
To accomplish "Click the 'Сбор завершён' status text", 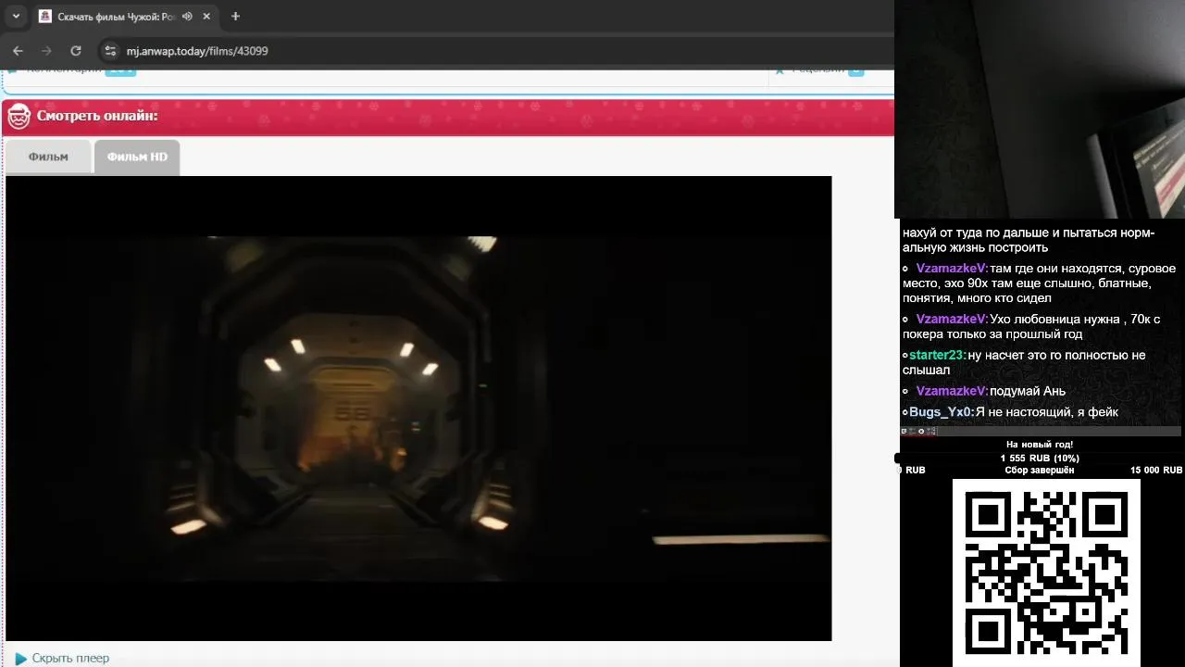I will [1040, 471].
